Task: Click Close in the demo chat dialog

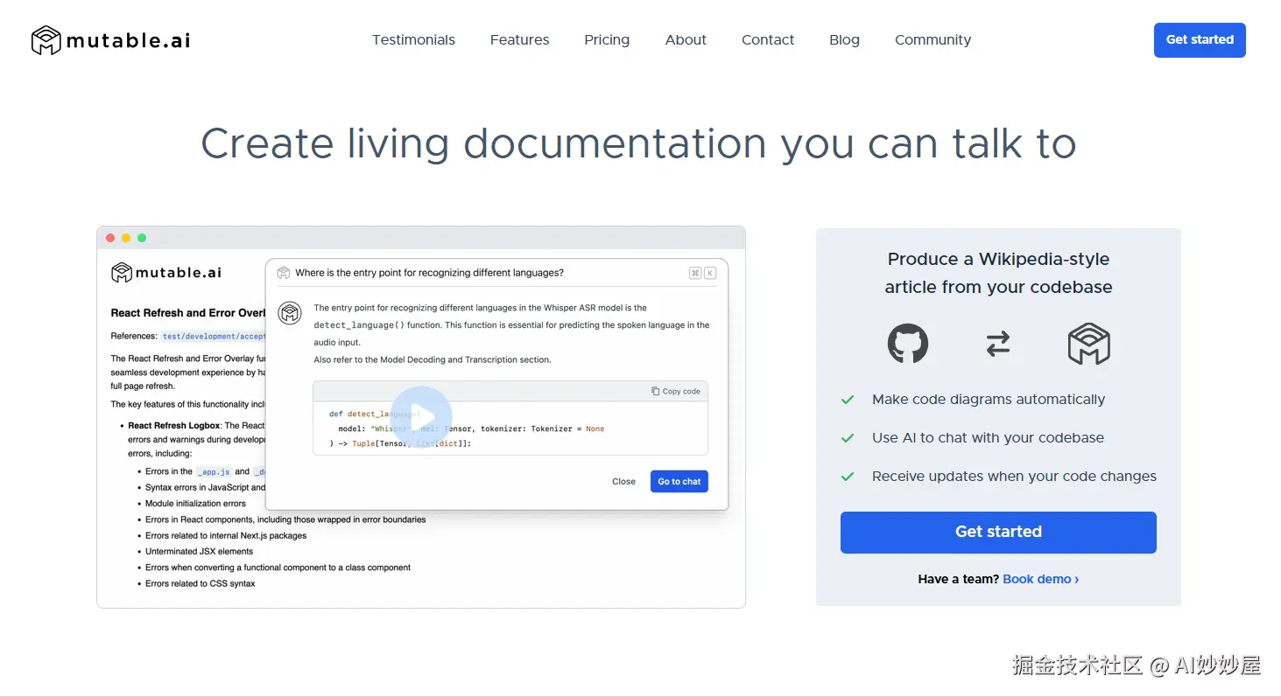Action: (623, 482)
